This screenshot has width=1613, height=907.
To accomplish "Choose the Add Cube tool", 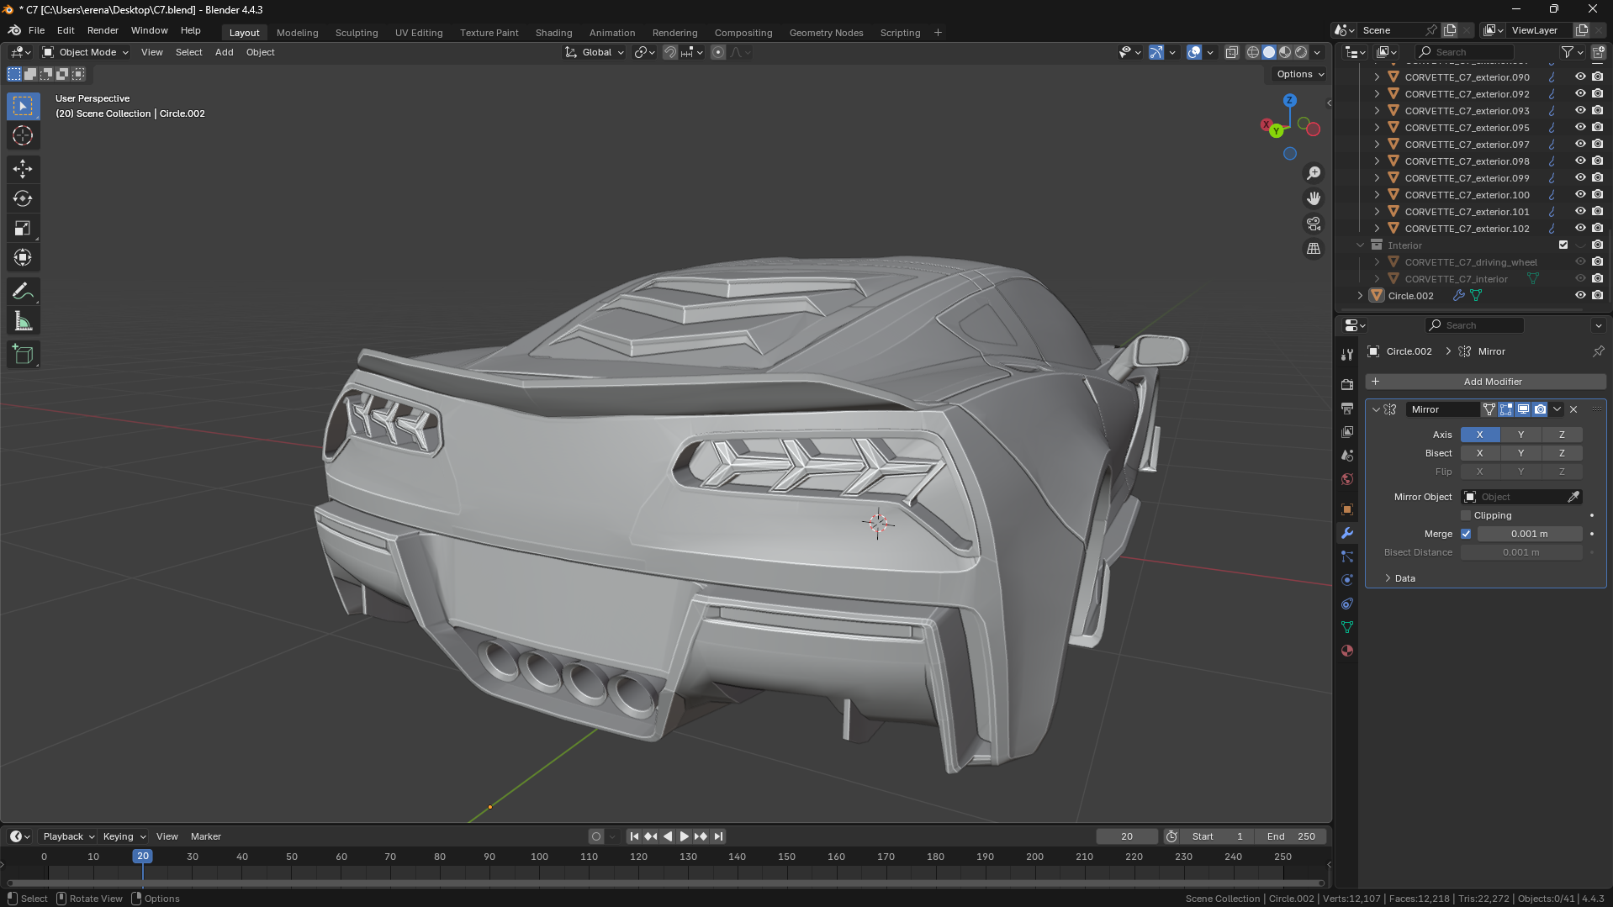I will [23, 355].
